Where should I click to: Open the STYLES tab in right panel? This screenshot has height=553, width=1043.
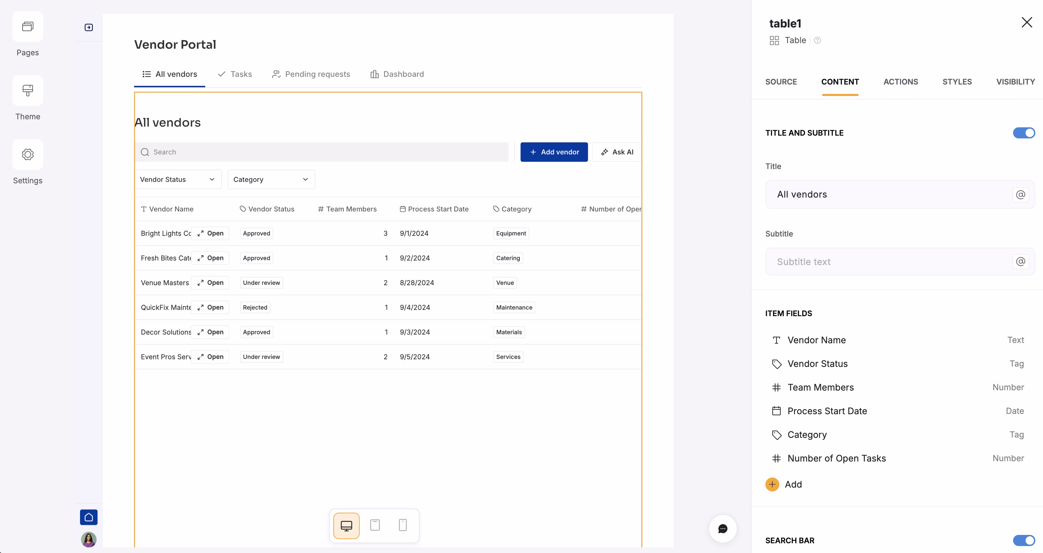click(957, 82)
